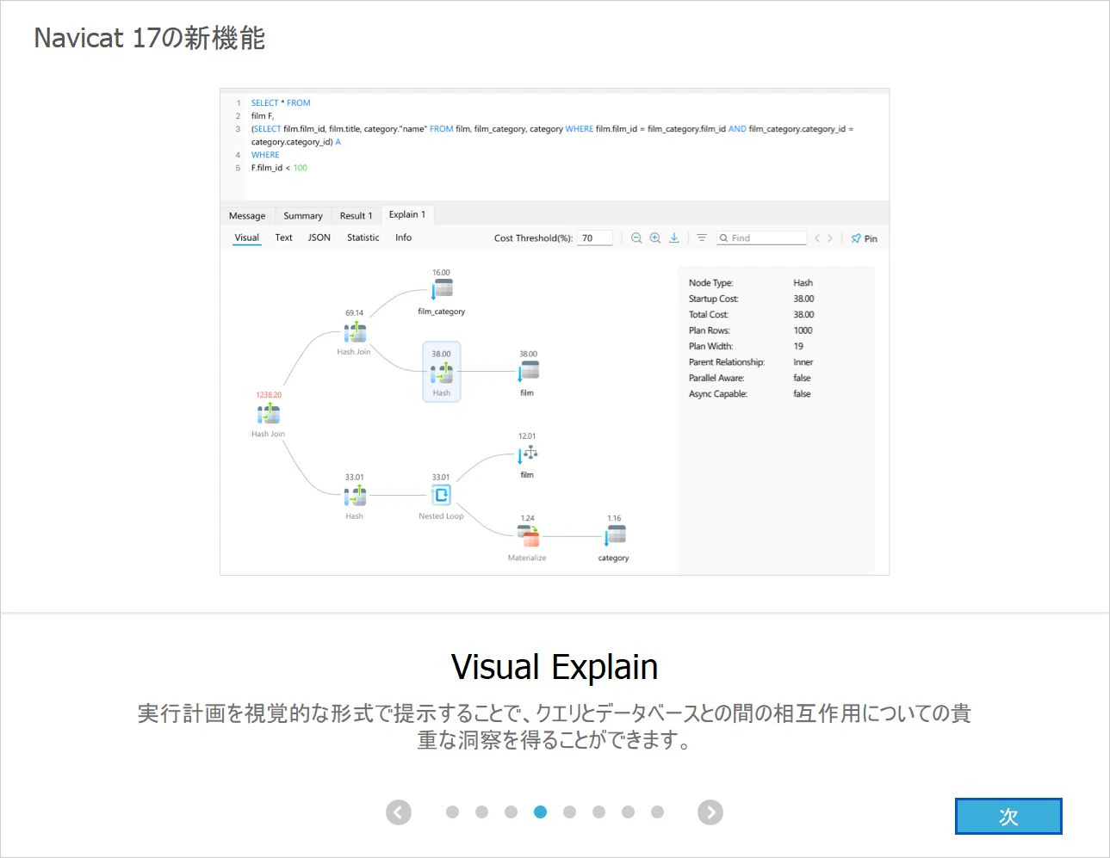This screenshot has width=1110, height=858.
Task: Go to previous slide with left arrow
Action: coord(399,812)
